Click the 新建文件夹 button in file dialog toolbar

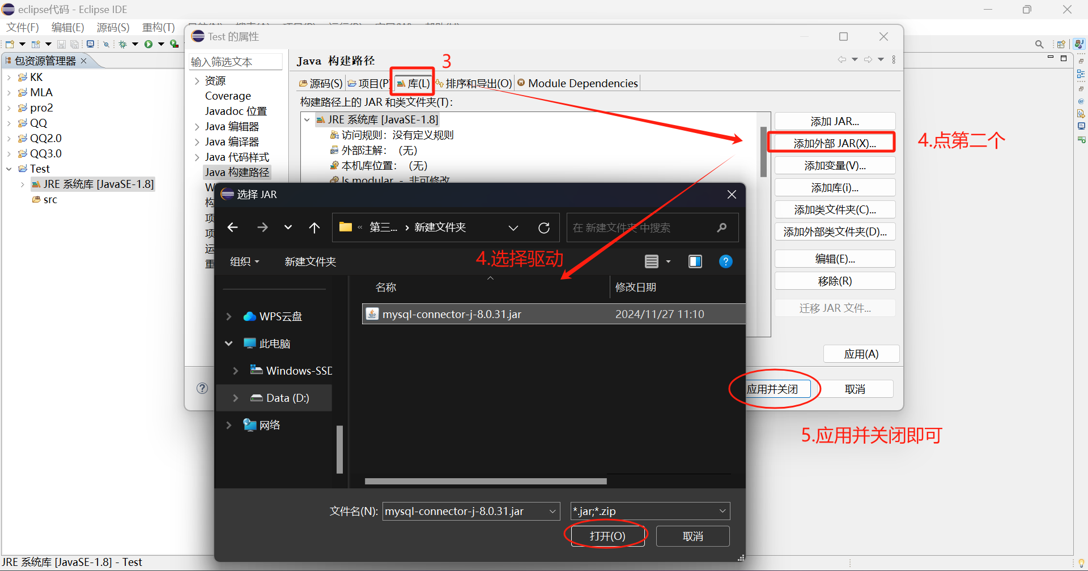click(310, 261)
